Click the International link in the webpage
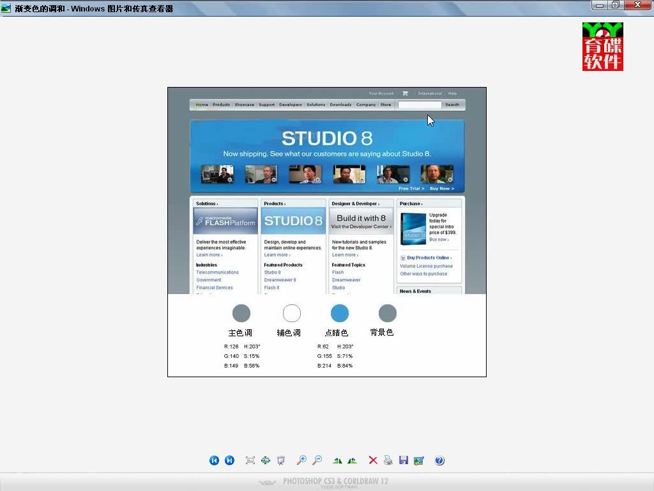 click(x=430, y=93)
